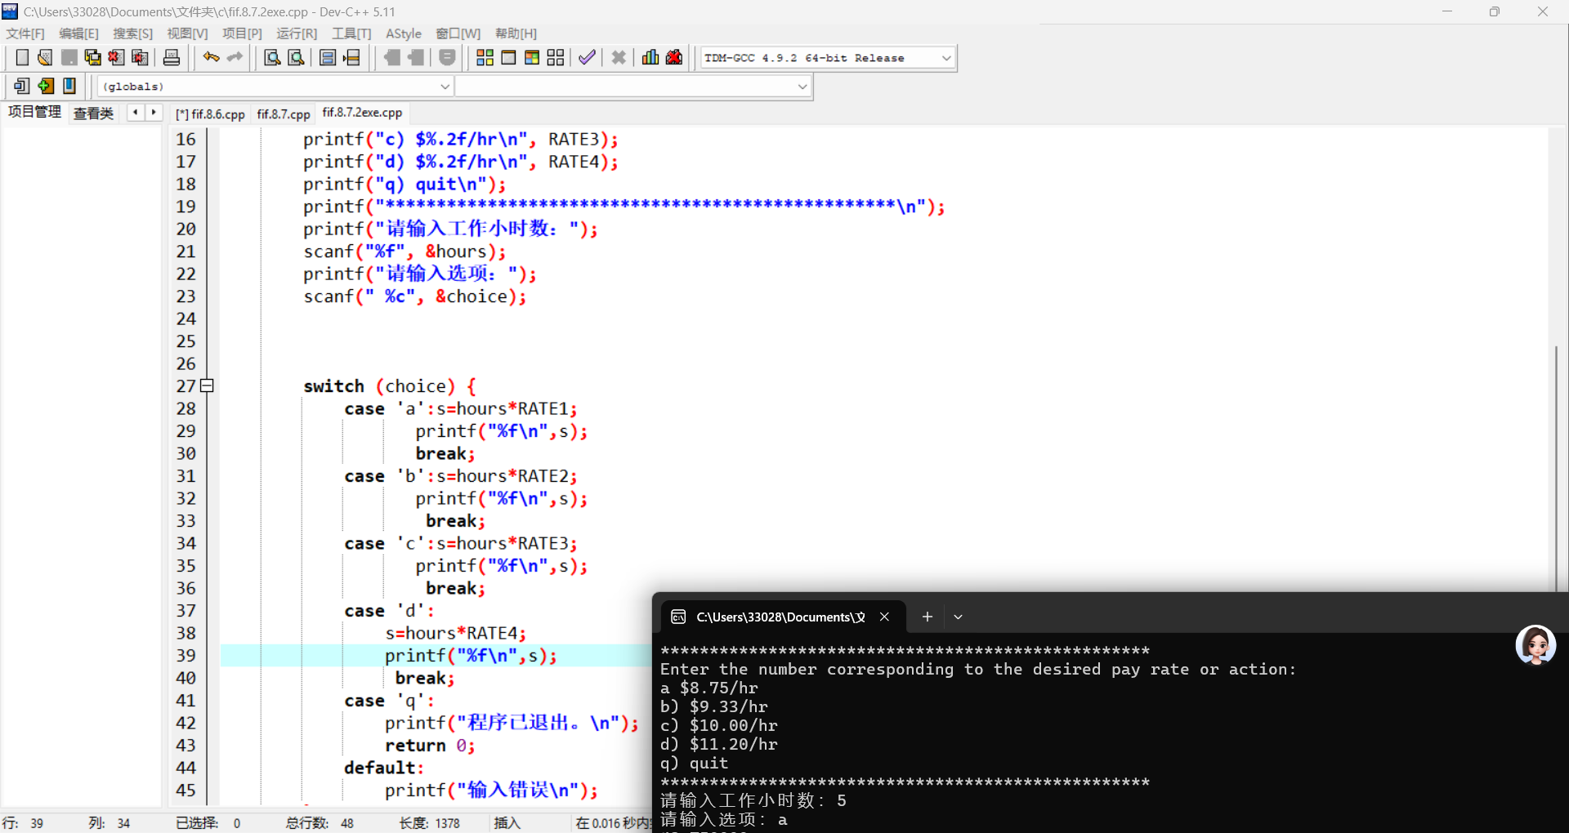Click the 'switch (choice) {' code line
Viewport: 1569px width, 833px height.
click(390, 385)
